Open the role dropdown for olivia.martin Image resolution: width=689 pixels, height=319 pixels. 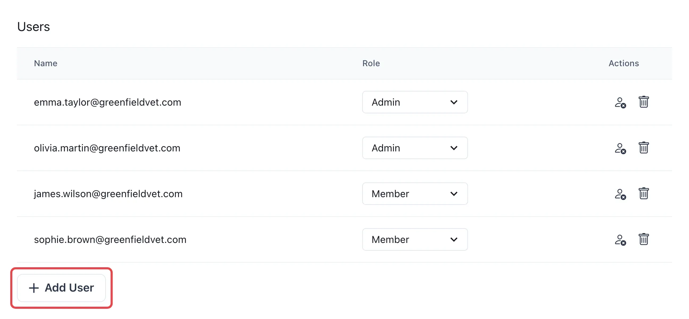[x=415, y=148]
